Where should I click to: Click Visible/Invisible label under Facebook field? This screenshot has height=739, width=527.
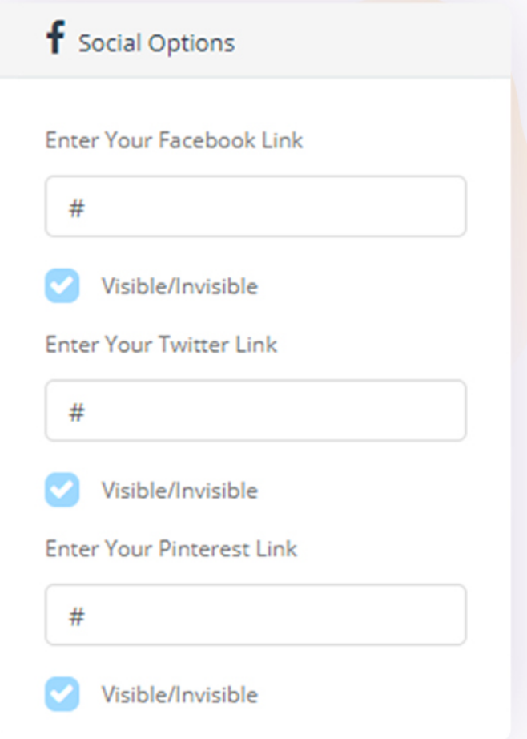(179, 286)
